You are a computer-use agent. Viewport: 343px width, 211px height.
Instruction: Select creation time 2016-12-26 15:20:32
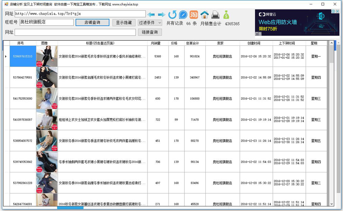(x=256, y=56)
